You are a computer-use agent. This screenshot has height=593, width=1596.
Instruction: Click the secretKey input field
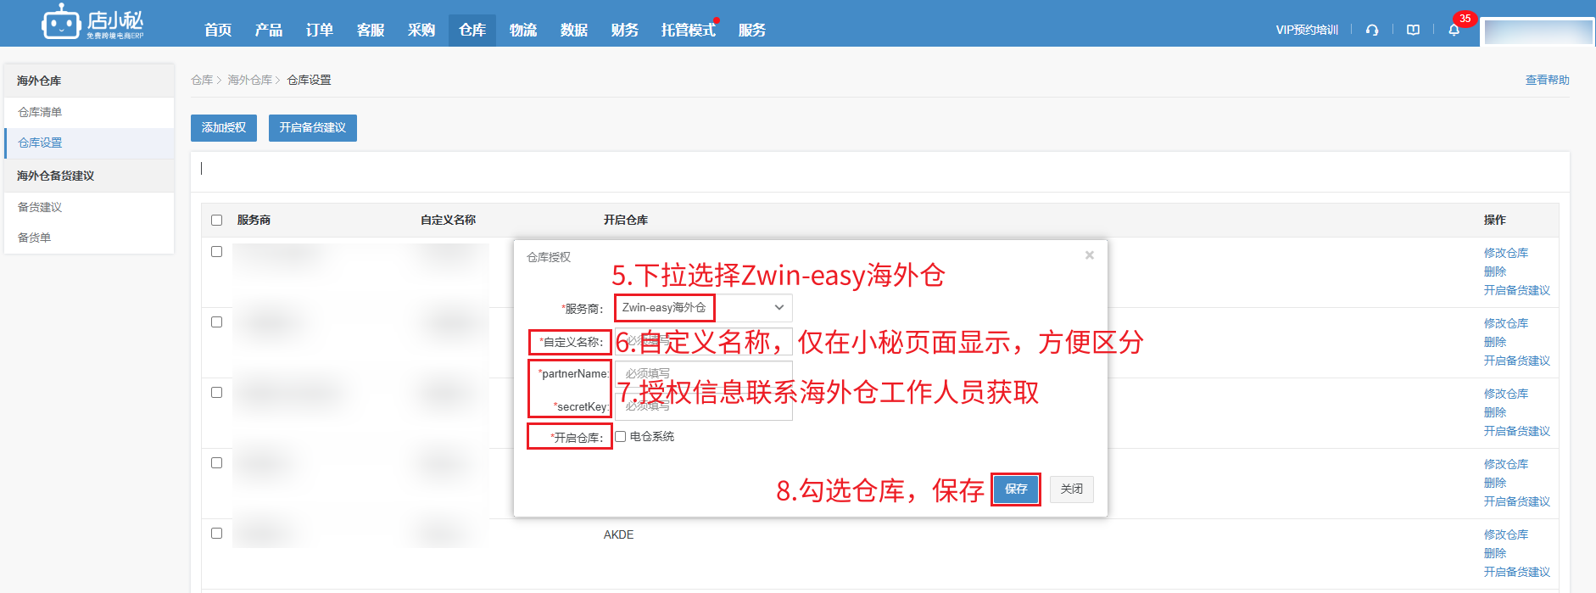click(x=704, y=406)
